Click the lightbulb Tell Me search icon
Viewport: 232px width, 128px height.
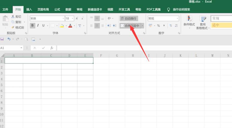(168, 10)
